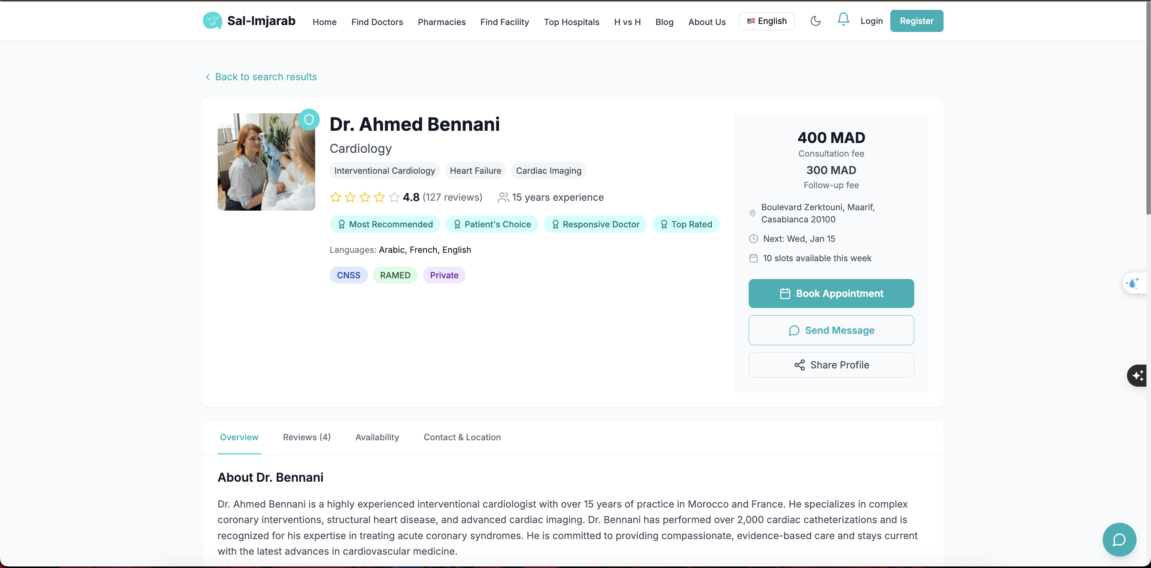The image size is (1151, 568).
Task: Click the verified shield badge on photo
Action: click(309, 120)
